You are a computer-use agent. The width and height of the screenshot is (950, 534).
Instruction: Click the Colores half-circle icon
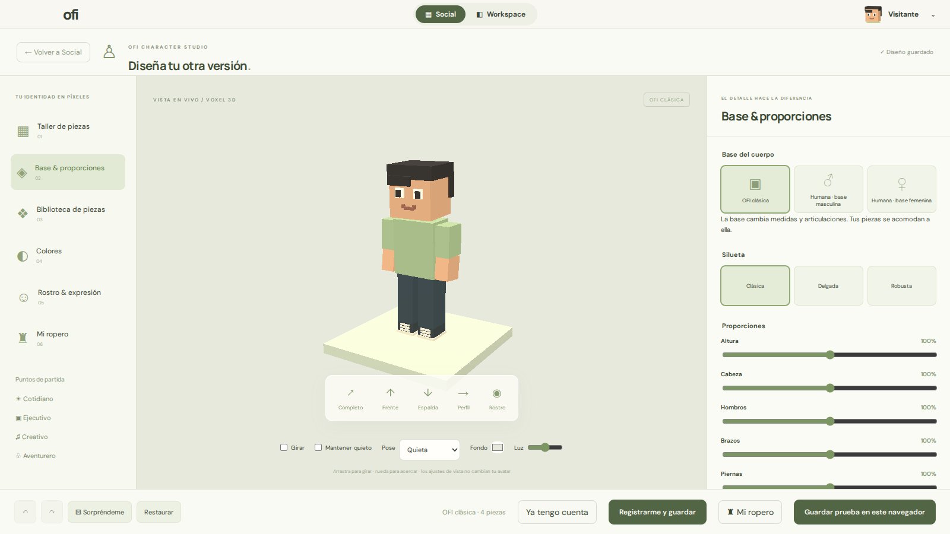click(23, 256)
